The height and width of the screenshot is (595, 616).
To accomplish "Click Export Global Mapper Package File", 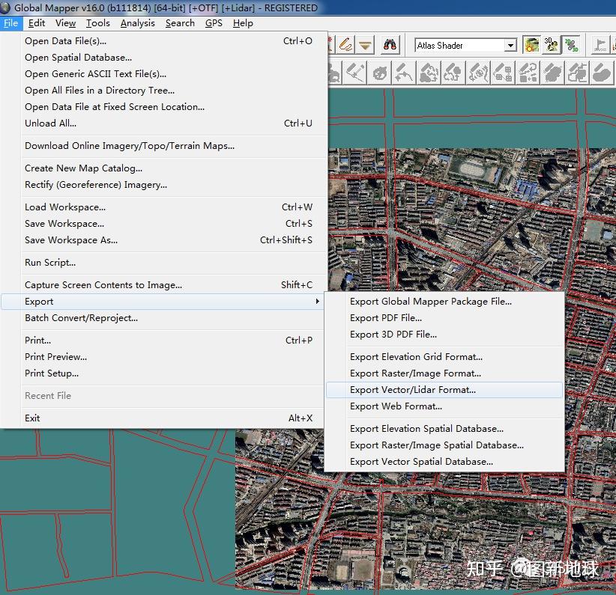I will 431,302.
